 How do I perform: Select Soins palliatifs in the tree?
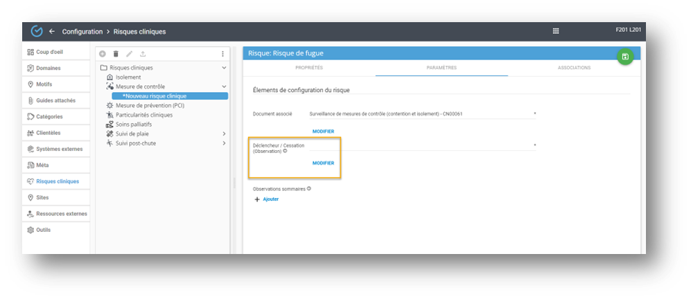pos(134,125)
